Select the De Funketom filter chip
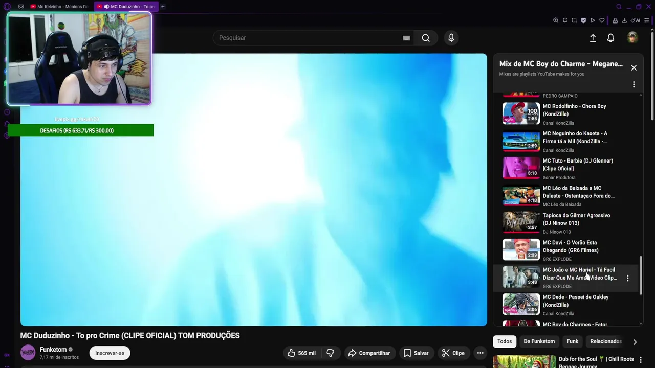 click(x=539, y=341)
